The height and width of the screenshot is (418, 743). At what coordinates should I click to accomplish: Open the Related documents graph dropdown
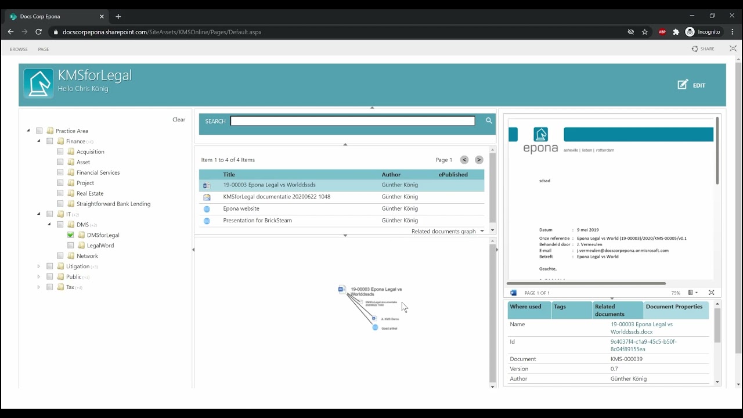pyautogui.click(x=482, y=232)
